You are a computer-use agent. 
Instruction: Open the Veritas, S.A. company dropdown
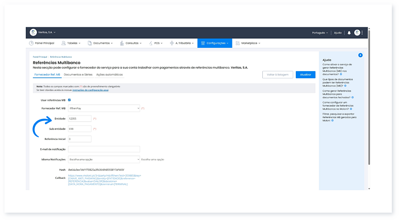(x=47, y=32)
